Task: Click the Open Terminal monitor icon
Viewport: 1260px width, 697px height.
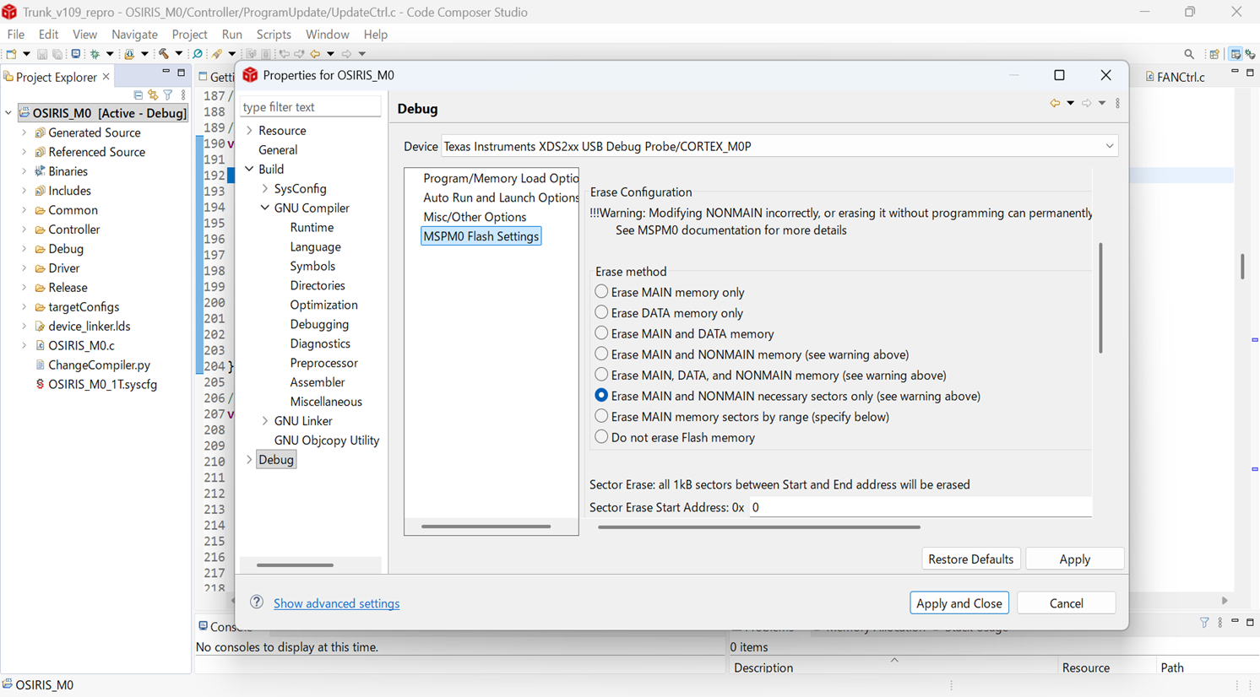Action: pos(75,54)
